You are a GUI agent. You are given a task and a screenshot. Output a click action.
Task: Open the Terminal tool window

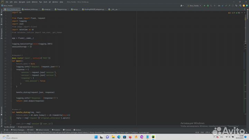(x=67, y=130)
